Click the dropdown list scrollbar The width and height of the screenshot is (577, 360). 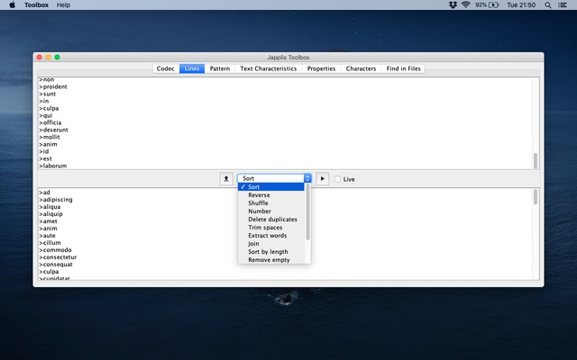307,212
